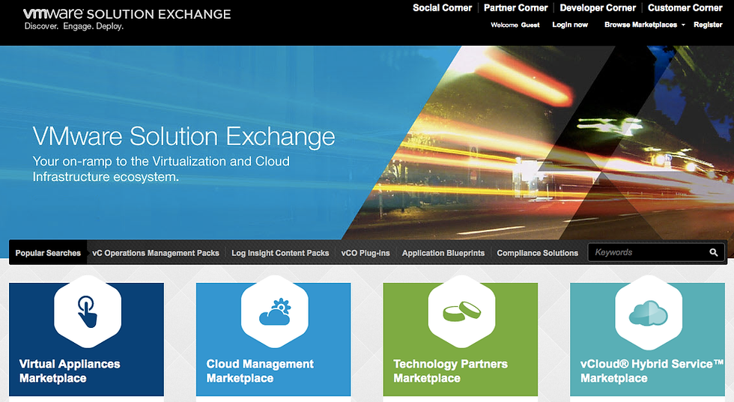Click the Register link

point(708,25)
